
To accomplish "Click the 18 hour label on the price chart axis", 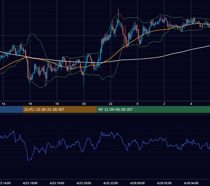I will (x=57, y=104).
